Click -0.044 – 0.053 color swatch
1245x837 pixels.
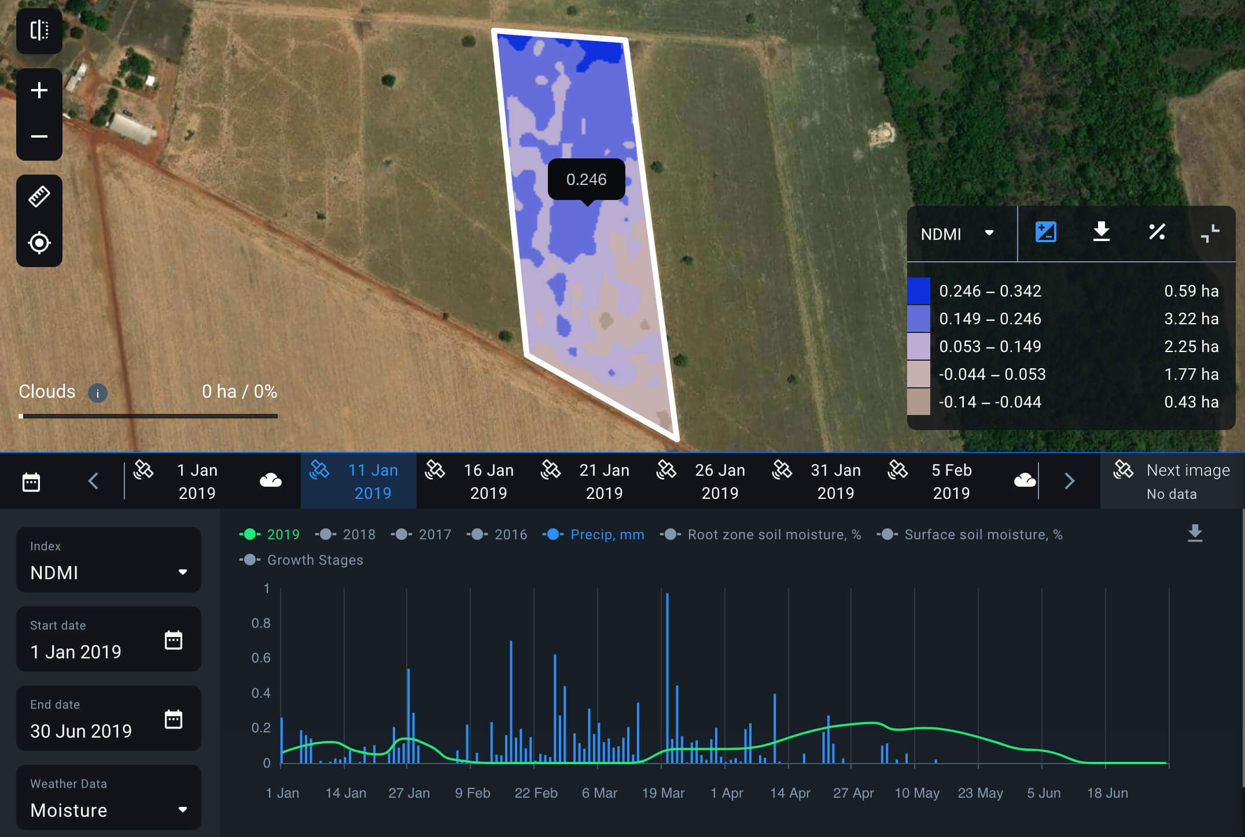919,374
